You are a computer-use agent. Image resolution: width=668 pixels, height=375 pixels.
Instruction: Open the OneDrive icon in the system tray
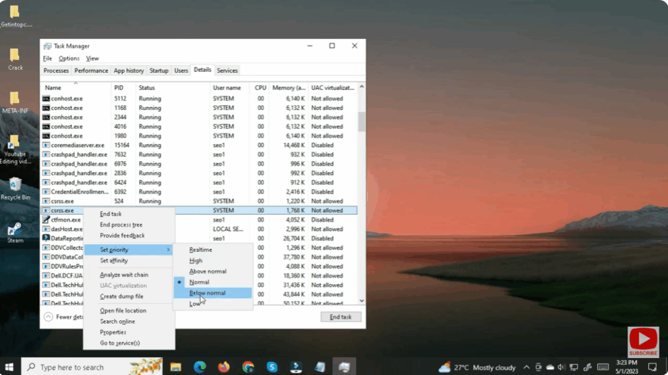pyautogui.click(x=550, y=366)
